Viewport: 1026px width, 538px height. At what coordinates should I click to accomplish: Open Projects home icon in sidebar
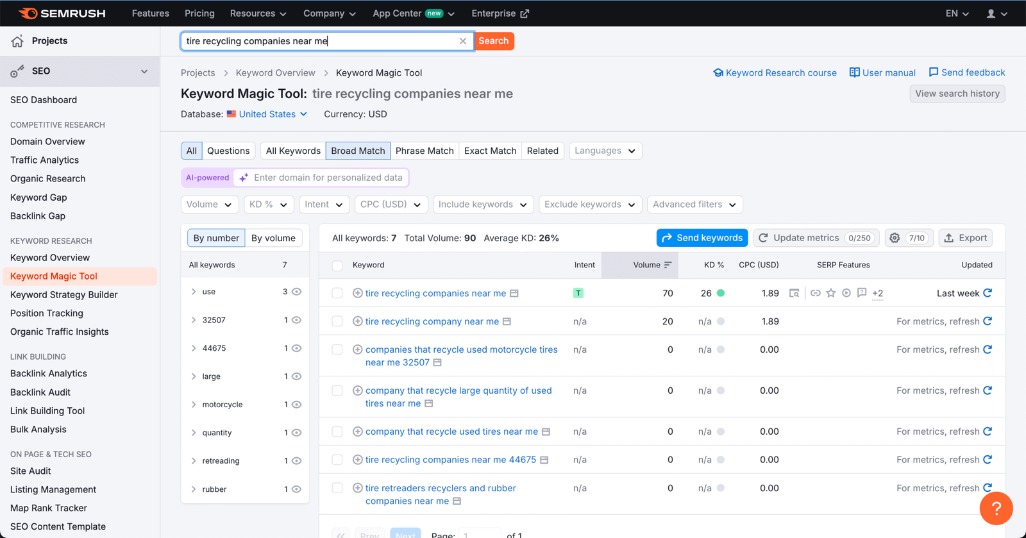coord(17,41)
